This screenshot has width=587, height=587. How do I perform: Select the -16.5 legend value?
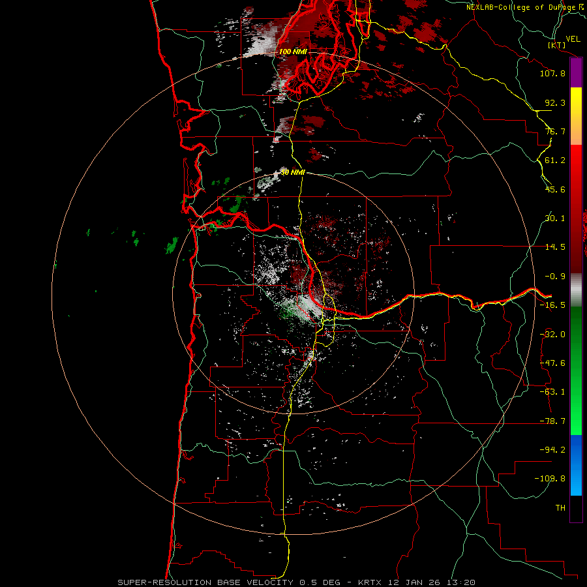[x=552, y=305]
